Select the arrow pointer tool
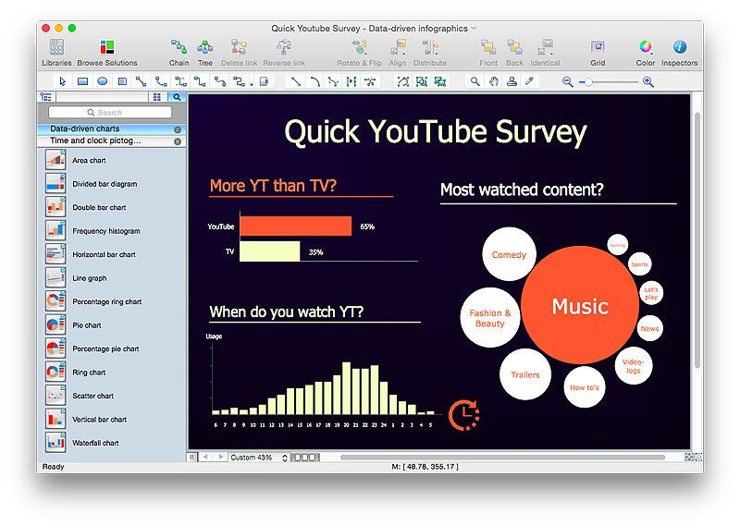 click(x=62, y=81)
